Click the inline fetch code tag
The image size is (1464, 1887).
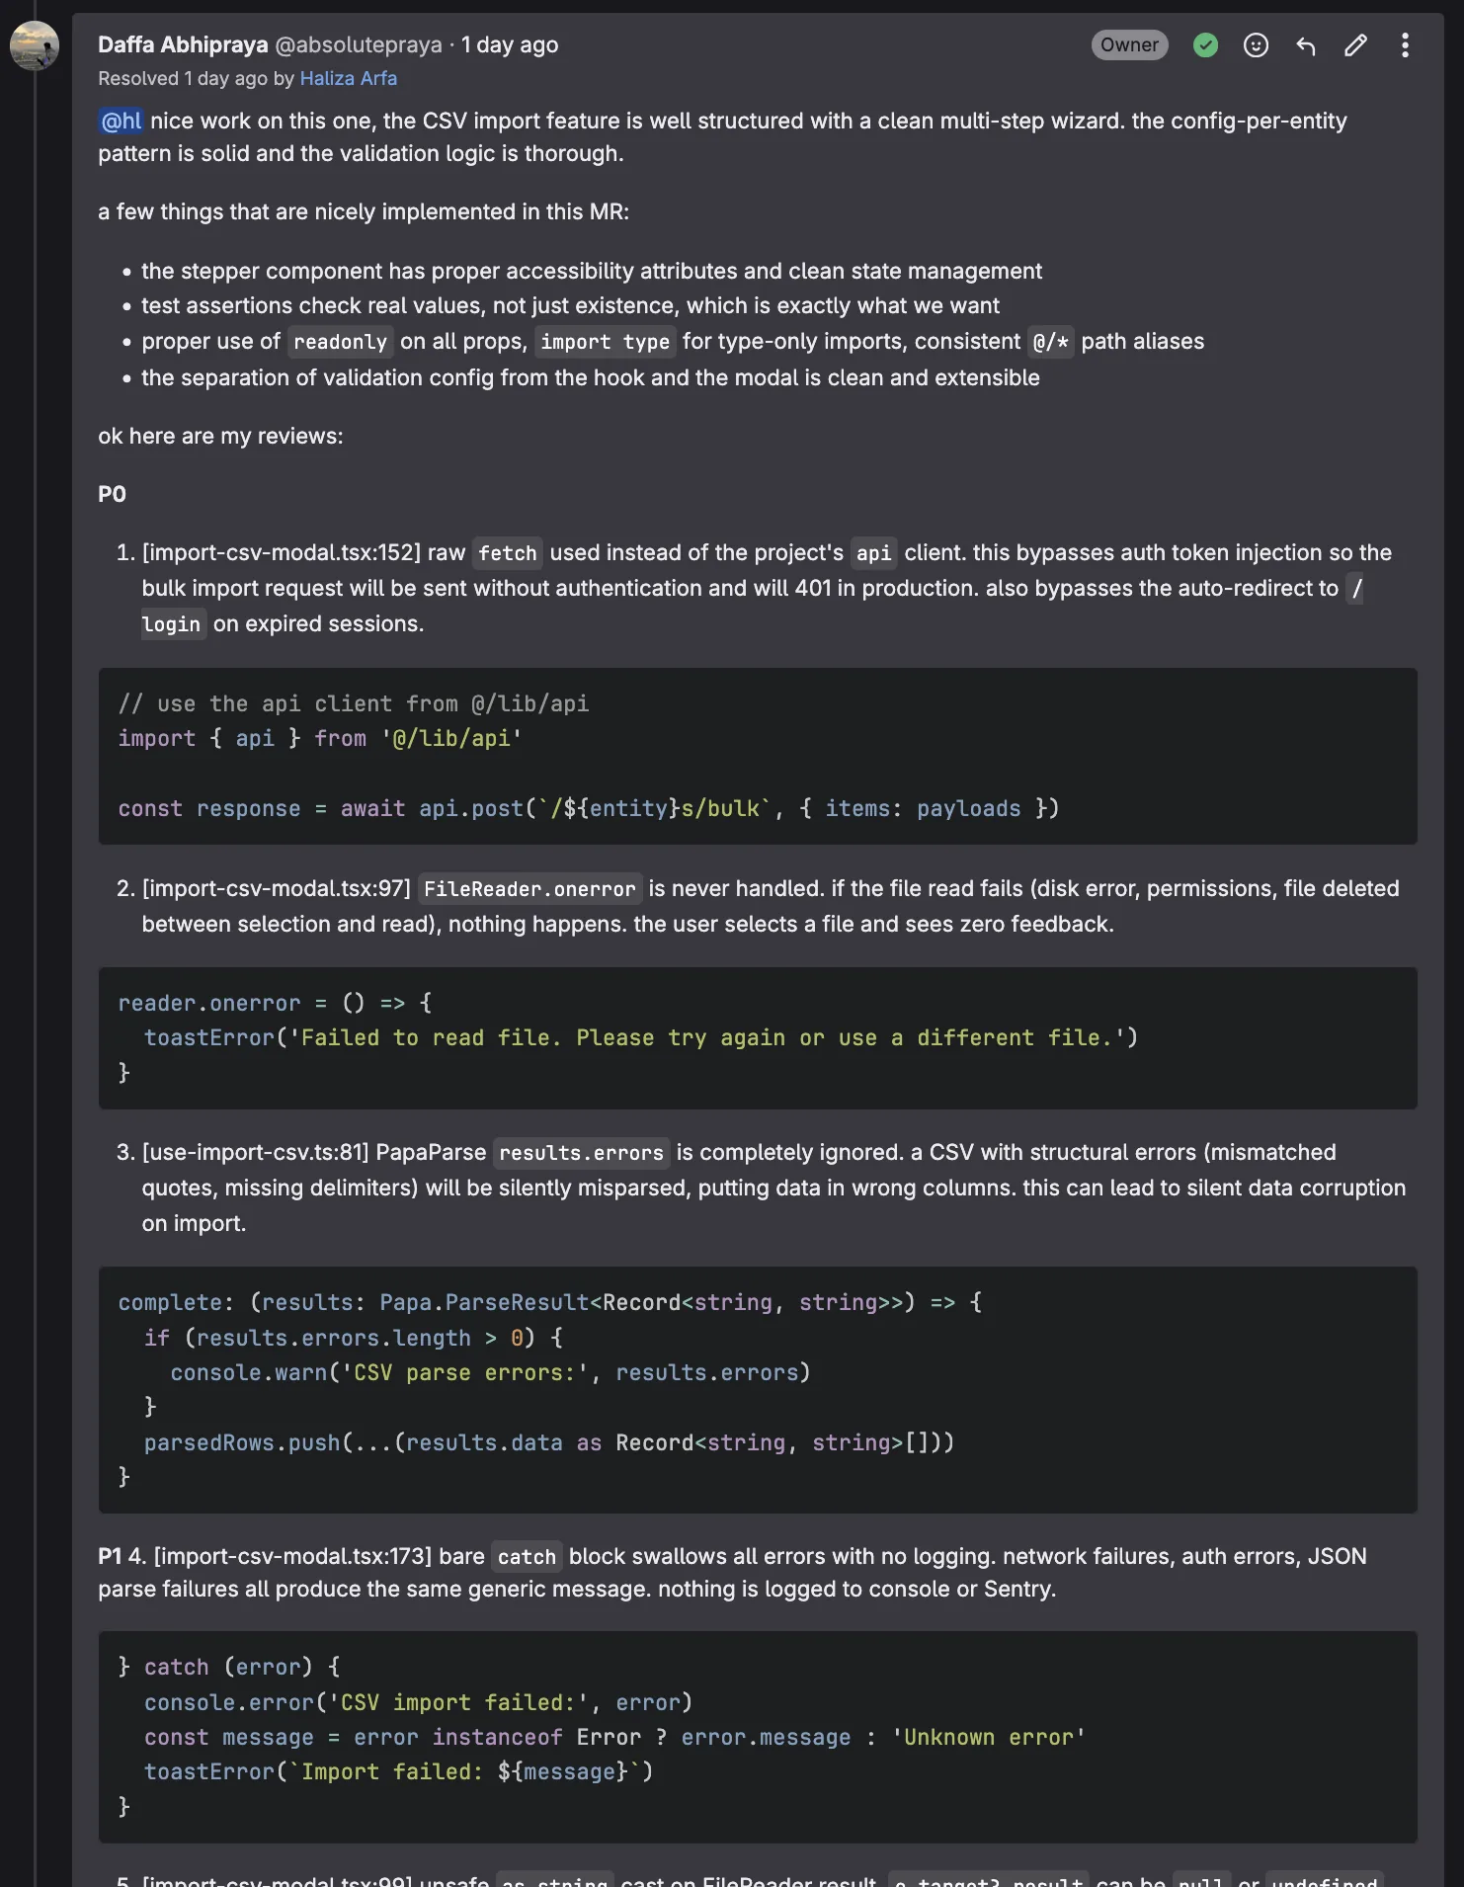tap(508, 553)
